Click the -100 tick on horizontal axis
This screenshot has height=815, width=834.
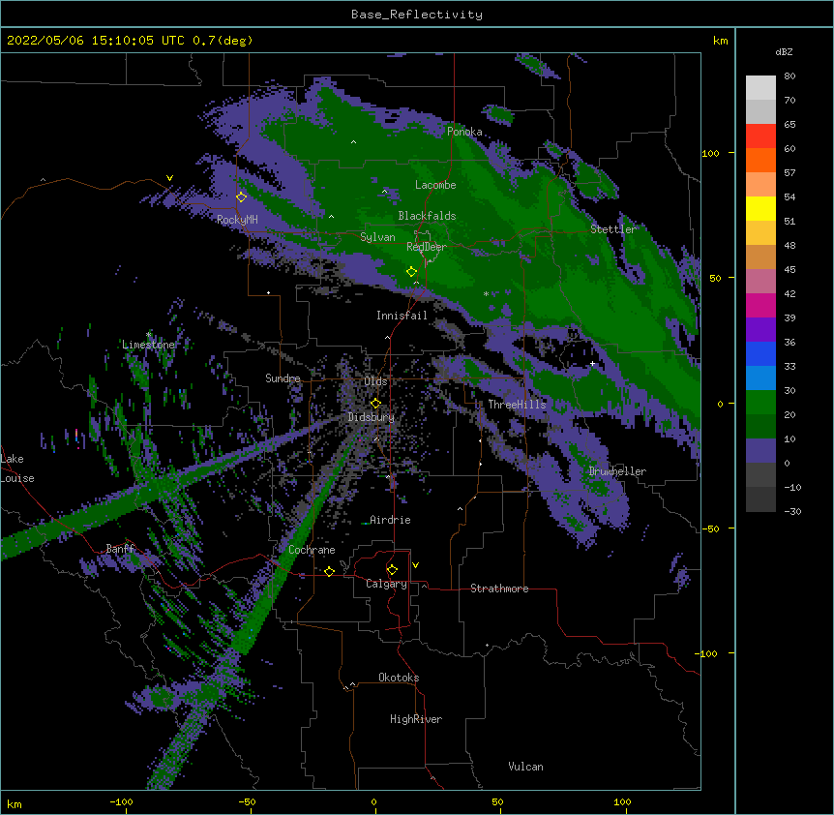coord(121,801)
